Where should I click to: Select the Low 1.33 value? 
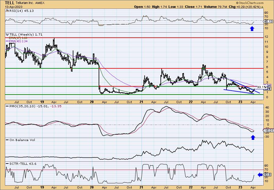point(175,7)
